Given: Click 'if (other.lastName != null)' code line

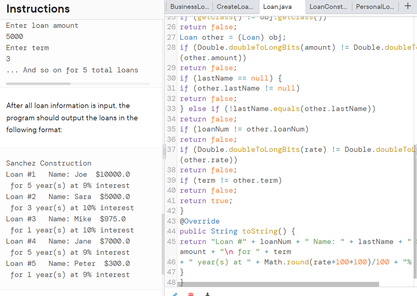Looking at the screenshot, I should pos(240,88).
